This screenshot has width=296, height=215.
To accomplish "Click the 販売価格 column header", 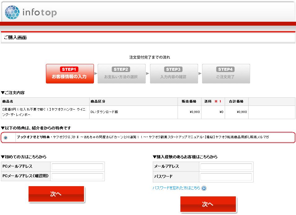I will pos(189,101).
